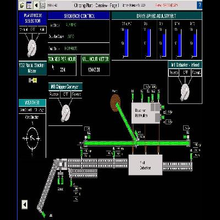Viewport: 220px width, 220px height.
Task: Set M1 Debarker Infeed to Reverse
Action: coord(174,73)
